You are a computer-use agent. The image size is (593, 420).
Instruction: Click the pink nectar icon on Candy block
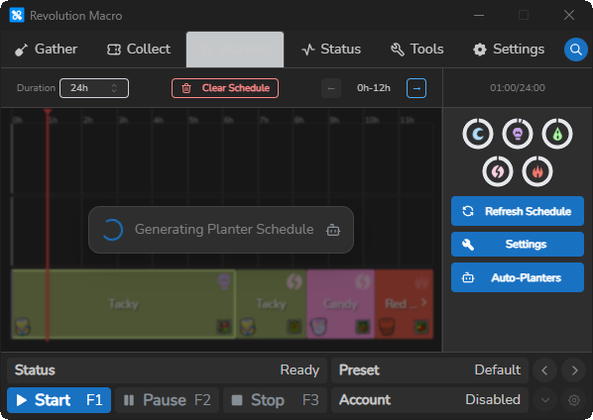362,281
